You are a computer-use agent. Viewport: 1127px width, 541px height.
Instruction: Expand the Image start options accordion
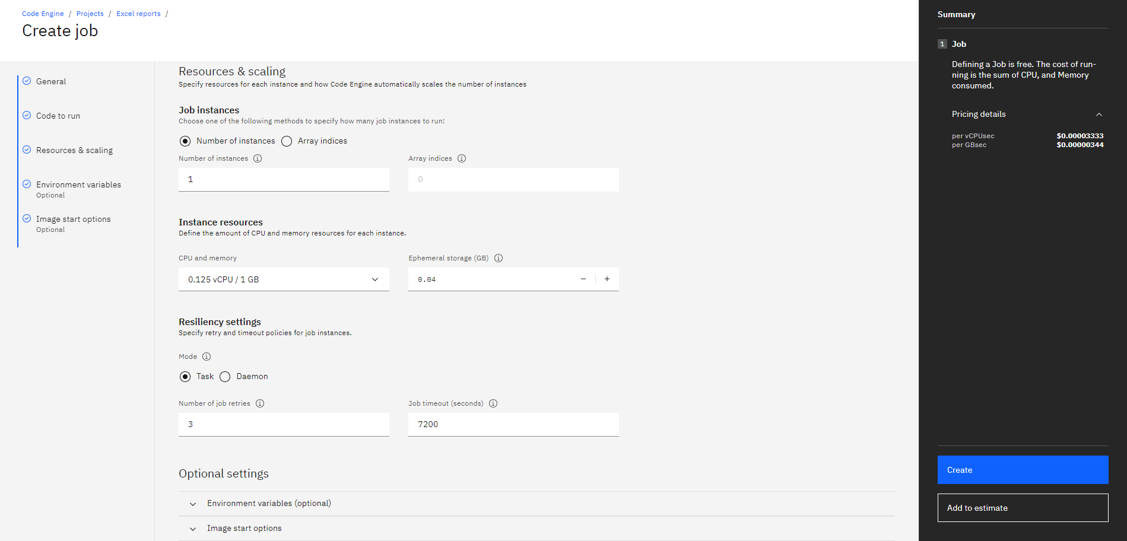point(536,529)
